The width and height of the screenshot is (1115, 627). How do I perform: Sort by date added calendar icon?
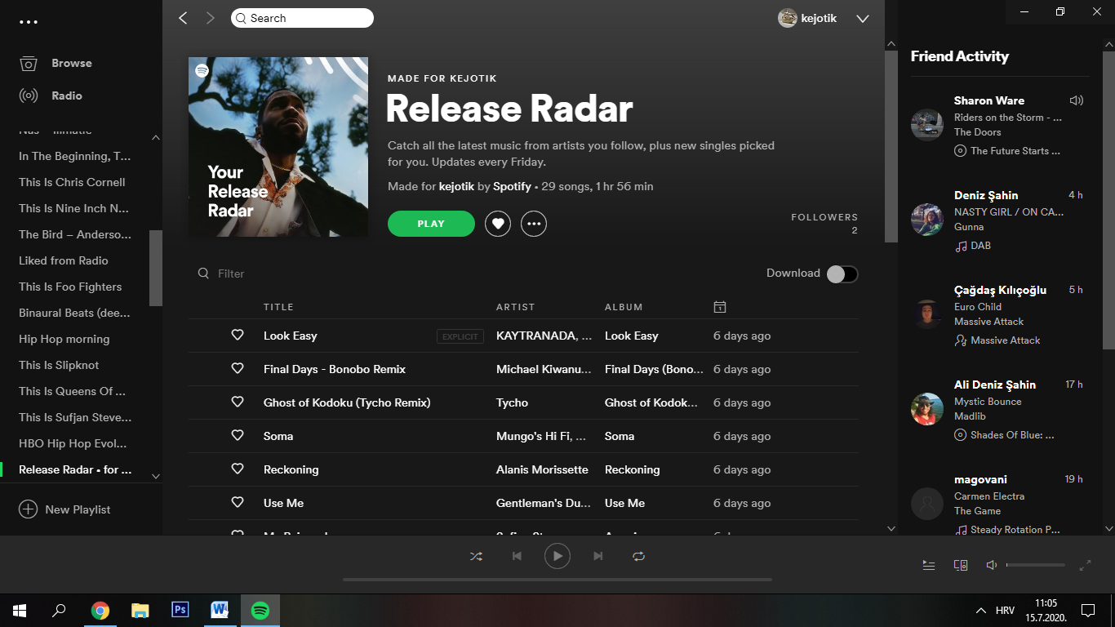coord(720,307)
